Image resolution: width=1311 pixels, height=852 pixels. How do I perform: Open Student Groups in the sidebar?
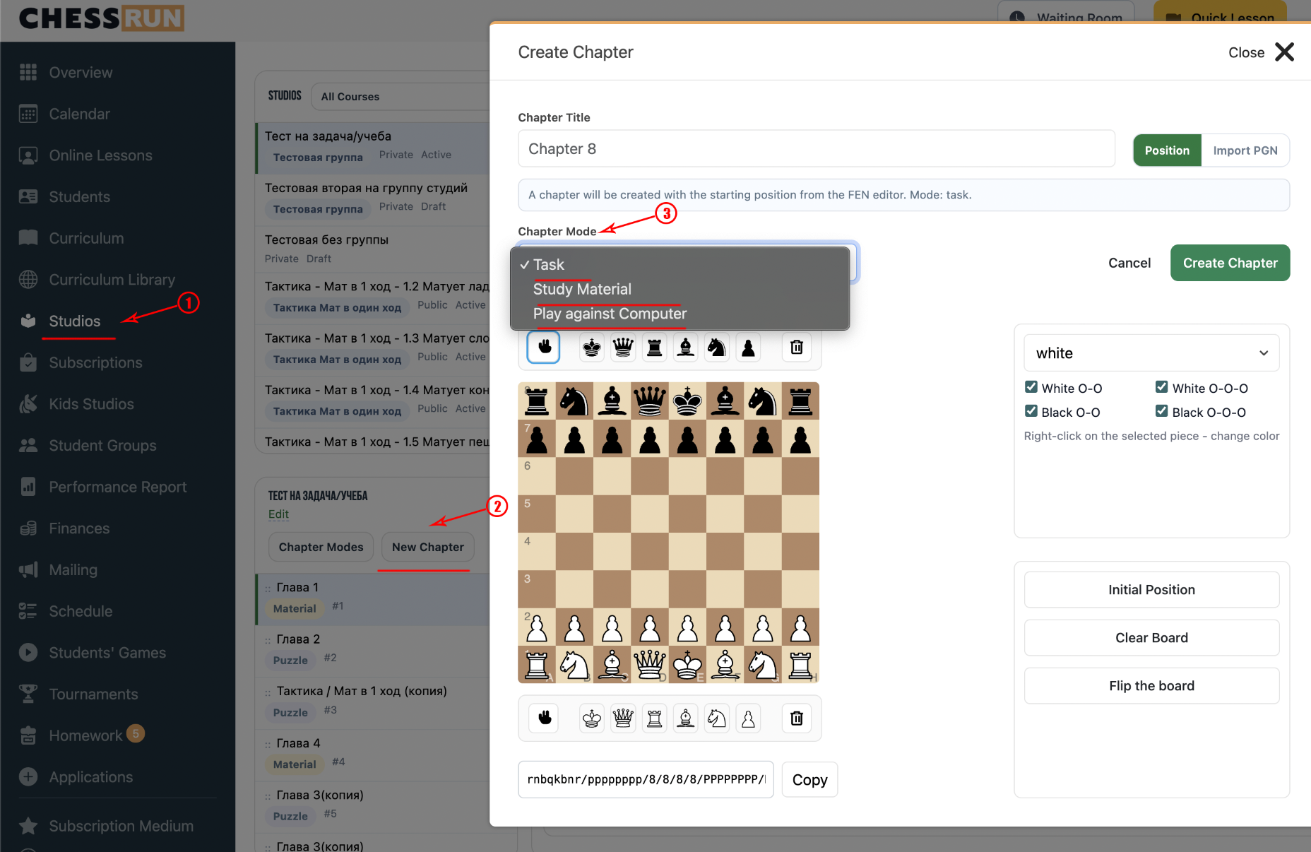[x=102, y=445]
